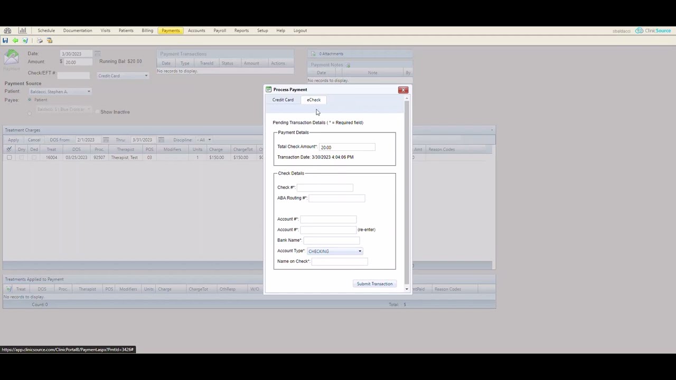Open the Reports menu

coord(241,31)
